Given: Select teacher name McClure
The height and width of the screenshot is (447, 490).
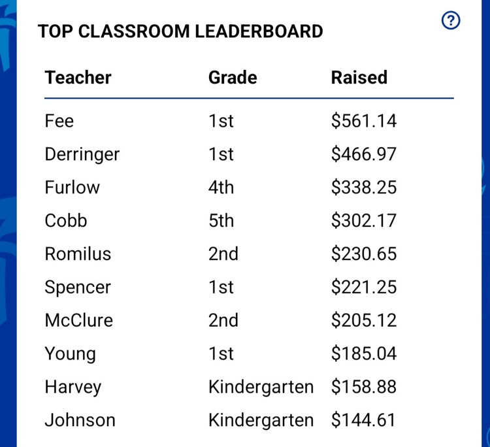Looking at the screenshot, I should (79, 320).
